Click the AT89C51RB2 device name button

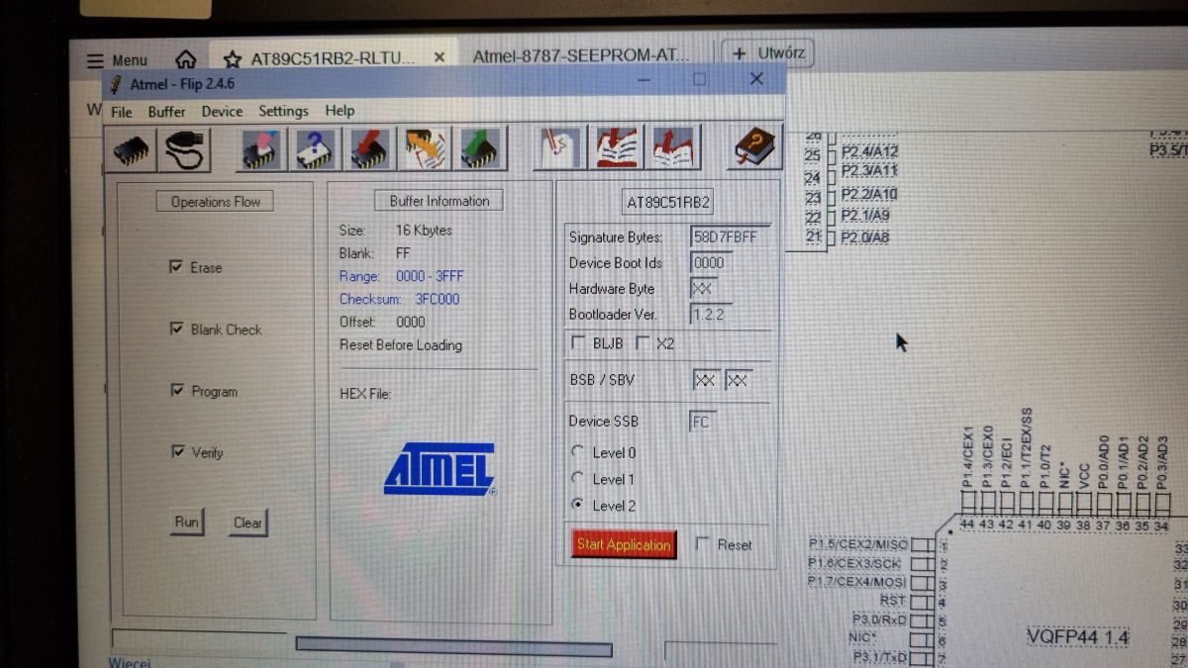point(668,202)
